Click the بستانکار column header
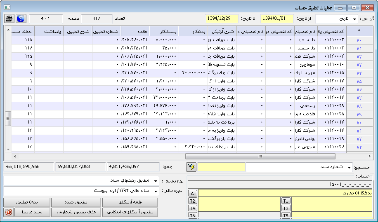The image size is (378, 222). (164, 31)
